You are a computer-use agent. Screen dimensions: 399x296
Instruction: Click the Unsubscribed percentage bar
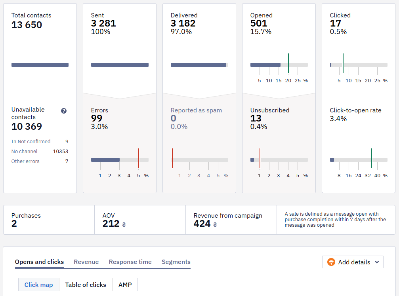(x=279, y=160)
